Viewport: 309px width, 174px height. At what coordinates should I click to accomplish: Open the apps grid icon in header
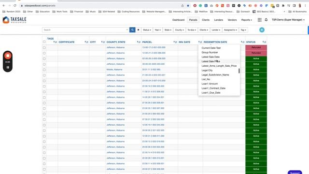click(x=260, y=20)
